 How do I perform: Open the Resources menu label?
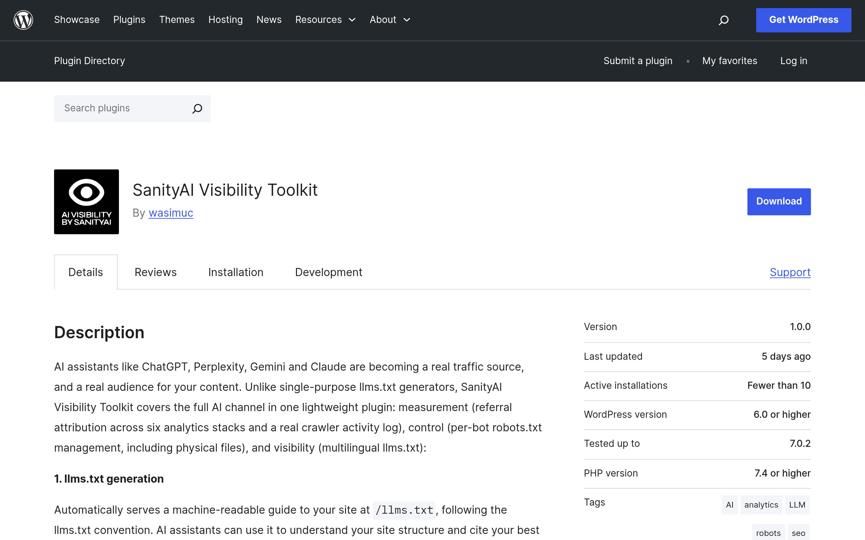pos(319,20)
